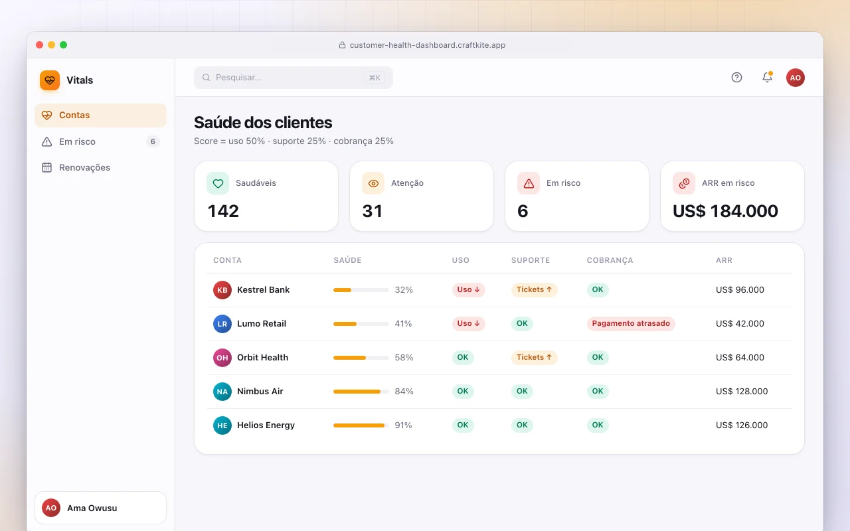Click the 142 Saudáveis count
This screenshot has width=850, height=531.
pyautogui.click(x=223, y=211)
